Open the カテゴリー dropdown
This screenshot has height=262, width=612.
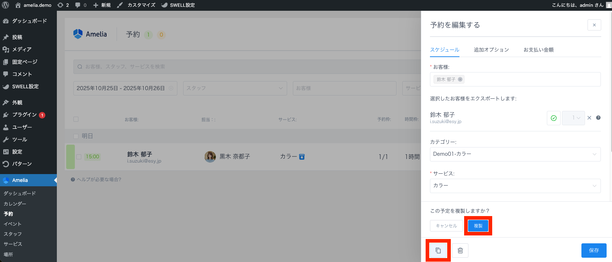pos(515,154)
